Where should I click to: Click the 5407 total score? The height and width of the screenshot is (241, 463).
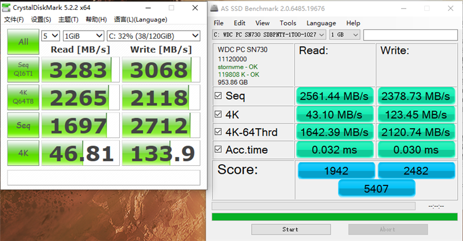pos(377,188)
